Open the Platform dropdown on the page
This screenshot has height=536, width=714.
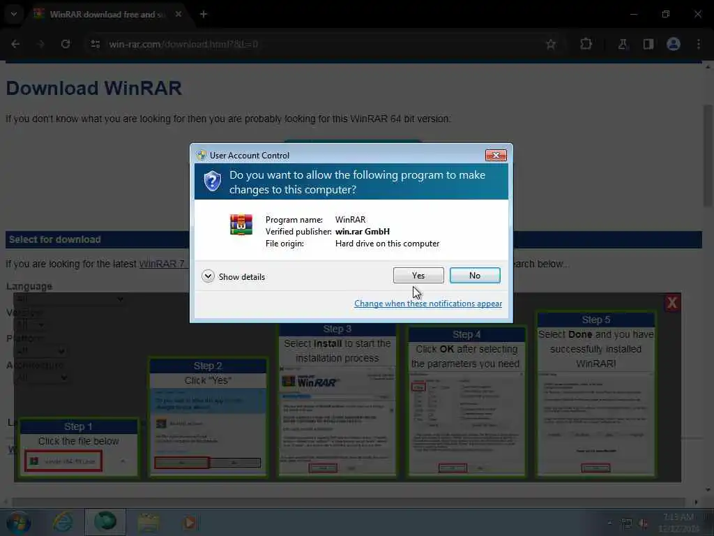pyautogui.click(x=40, y=352)
